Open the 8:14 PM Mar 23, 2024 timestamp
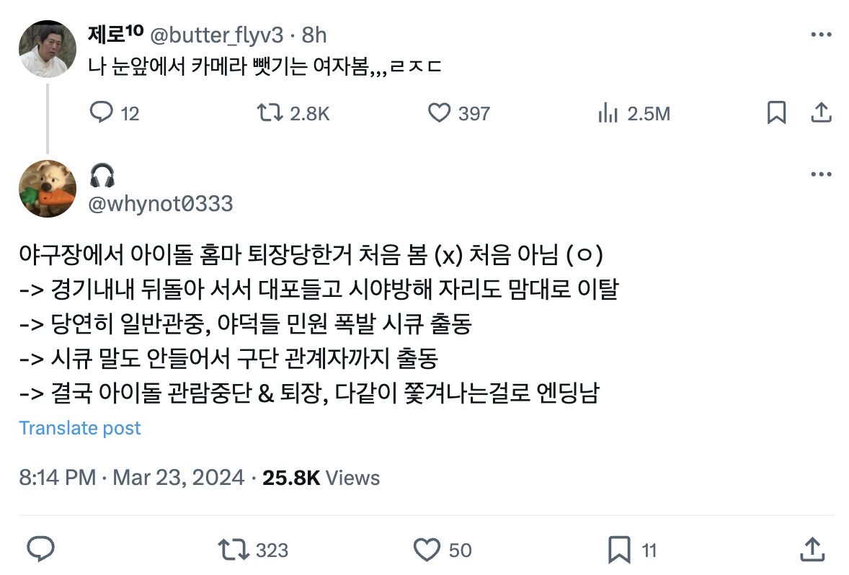Viewport: 849px width, 575px height. 132,477
